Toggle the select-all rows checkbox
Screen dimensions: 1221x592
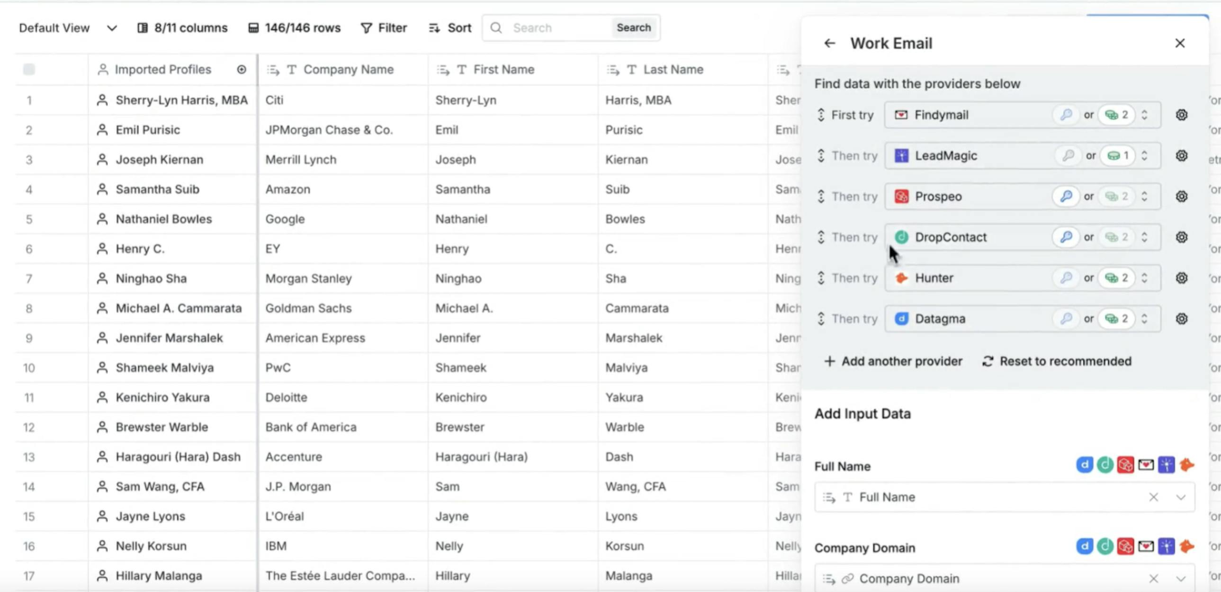(x=29, y=70)
